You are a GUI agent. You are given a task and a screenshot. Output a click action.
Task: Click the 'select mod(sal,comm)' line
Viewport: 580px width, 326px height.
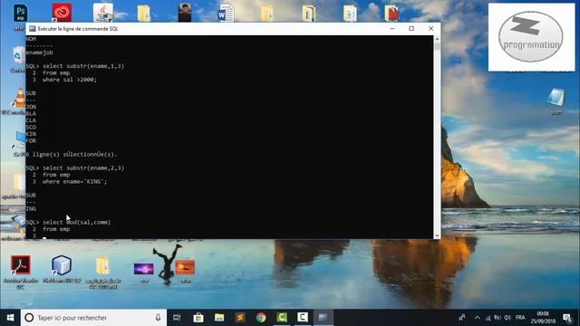tap(76, 222)
